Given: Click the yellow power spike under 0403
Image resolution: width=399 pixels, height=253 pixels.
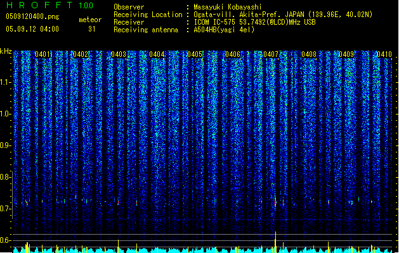Looking at the screenshot, I should 118,246.
